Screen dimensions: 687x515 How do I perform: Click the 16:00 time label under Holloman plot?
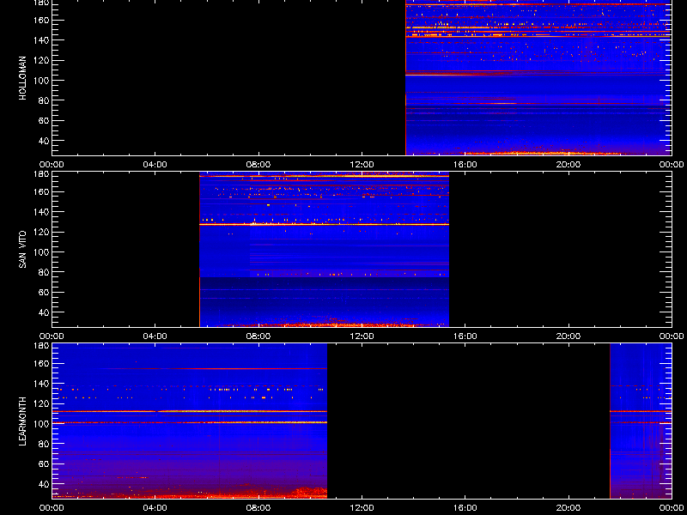[x=465, y=165]
